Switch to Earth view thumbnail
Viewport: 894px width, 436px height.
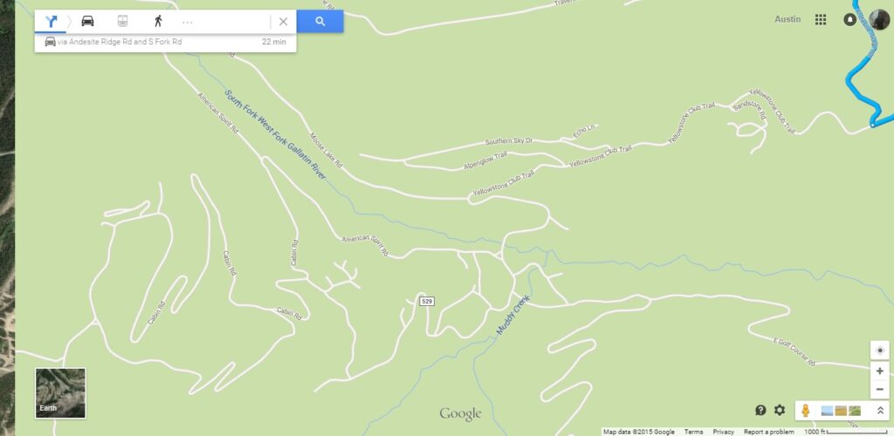pos(60,393)
